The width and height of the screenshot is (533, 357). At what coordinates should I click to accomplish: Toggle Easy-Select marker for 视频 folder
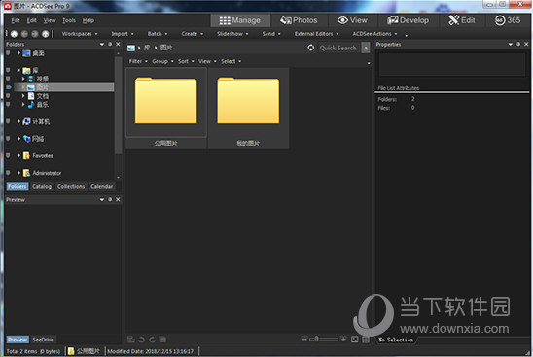(8, 79)
